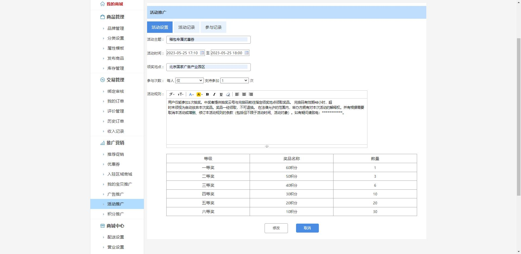Viewport: 521px width, 254px height.
Task: Click the eraser clear-formatting icon
Action: [228, 94]
